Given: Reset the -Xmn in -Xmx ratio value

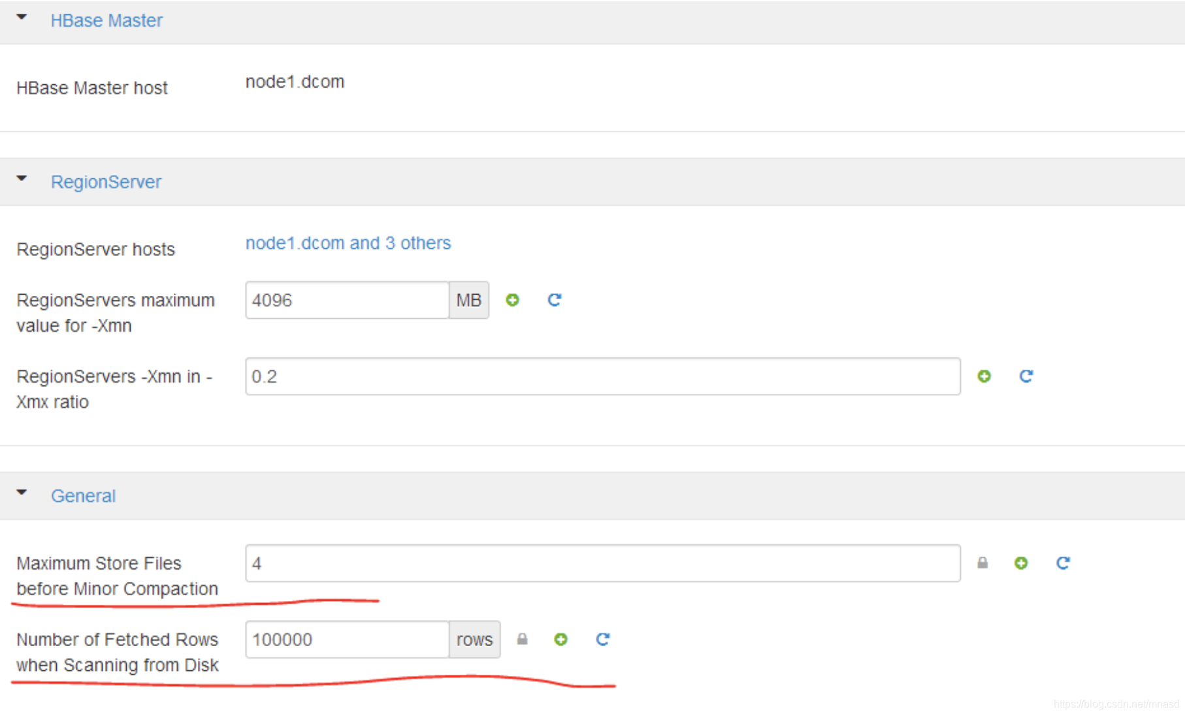Looking at the screenshot, I should click(x=1026, y=376).
